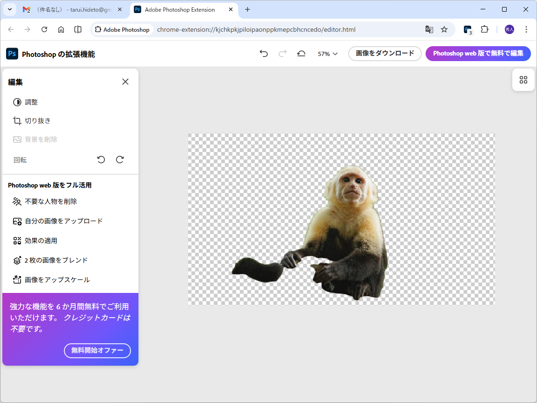537x403 pixels.
Task: Click the browser forward arrow
Action: (x=28, y=29)
